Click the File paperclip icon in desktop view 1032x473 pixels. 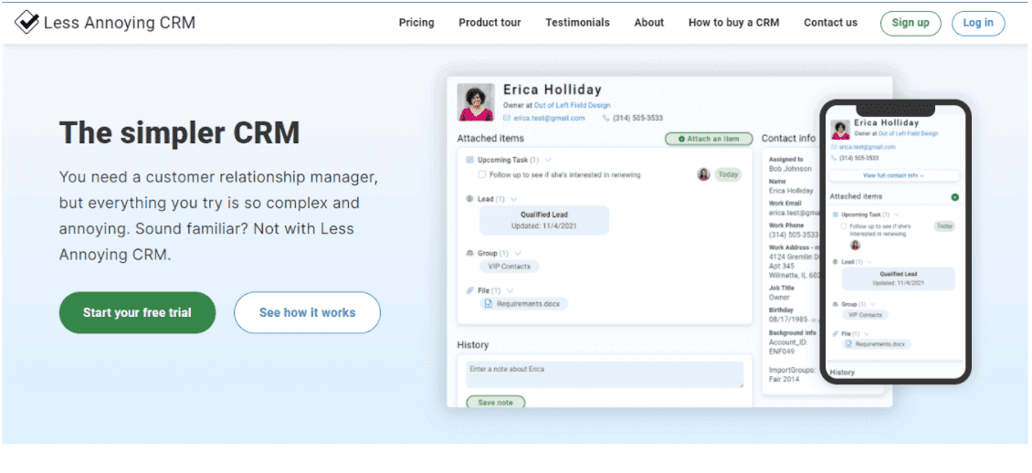coord(470,290)
